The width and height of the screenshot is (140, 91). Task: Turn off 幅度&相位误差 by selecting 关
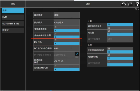[120, 28]
